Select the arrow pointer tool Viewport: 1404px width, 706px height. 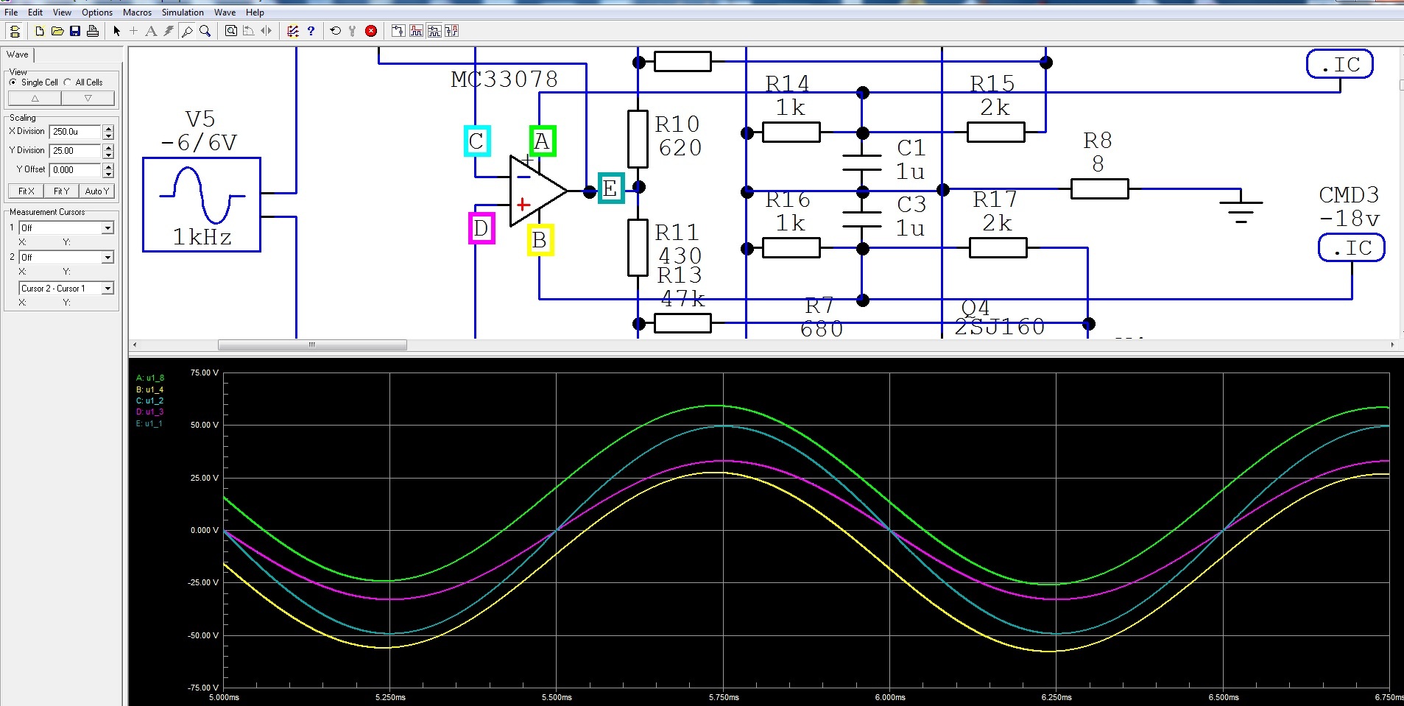click(x=116, y=31)
